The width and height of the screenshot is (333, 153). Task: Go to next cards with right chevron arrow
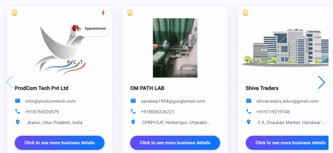click(x=322, y=82)
